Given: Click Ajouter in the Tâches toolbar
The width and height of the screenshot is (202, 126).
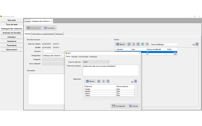Looking at the screenshot, I should pos(121,44).
